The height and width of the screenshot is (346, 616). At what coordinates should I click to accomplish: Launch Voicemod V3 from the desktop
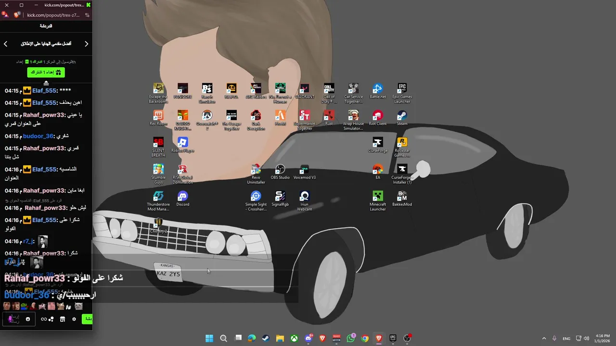pyautogui.click(x=305, y=172)
